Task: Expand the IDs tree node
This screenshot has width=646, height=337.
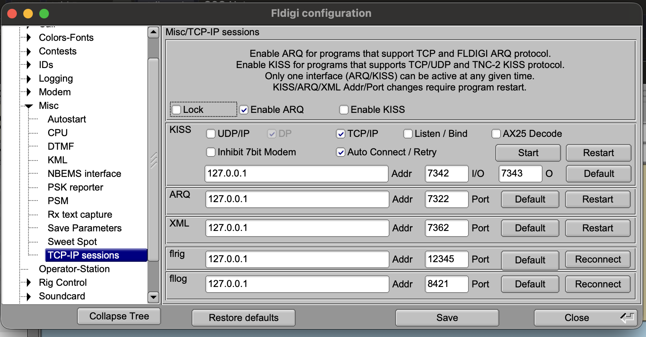Action: point(28,65)
